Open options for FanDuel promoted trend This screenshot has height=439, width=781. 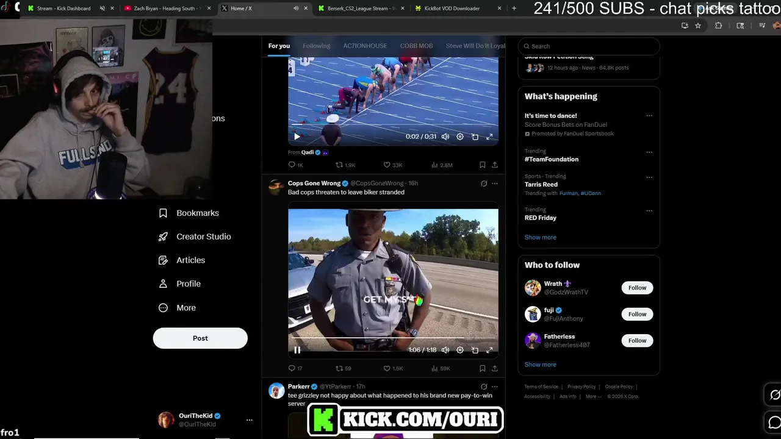click(649, 116)
